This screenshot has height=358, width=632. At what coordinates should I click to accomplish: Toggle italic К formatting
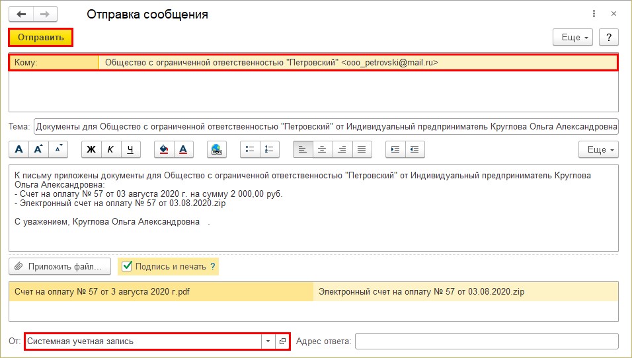110,149
